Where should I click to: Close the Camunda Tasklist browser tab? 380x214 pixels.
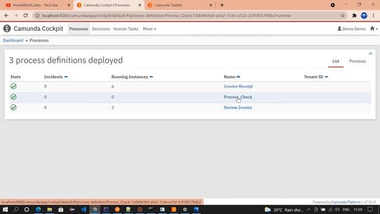click(x=211, y=5)
